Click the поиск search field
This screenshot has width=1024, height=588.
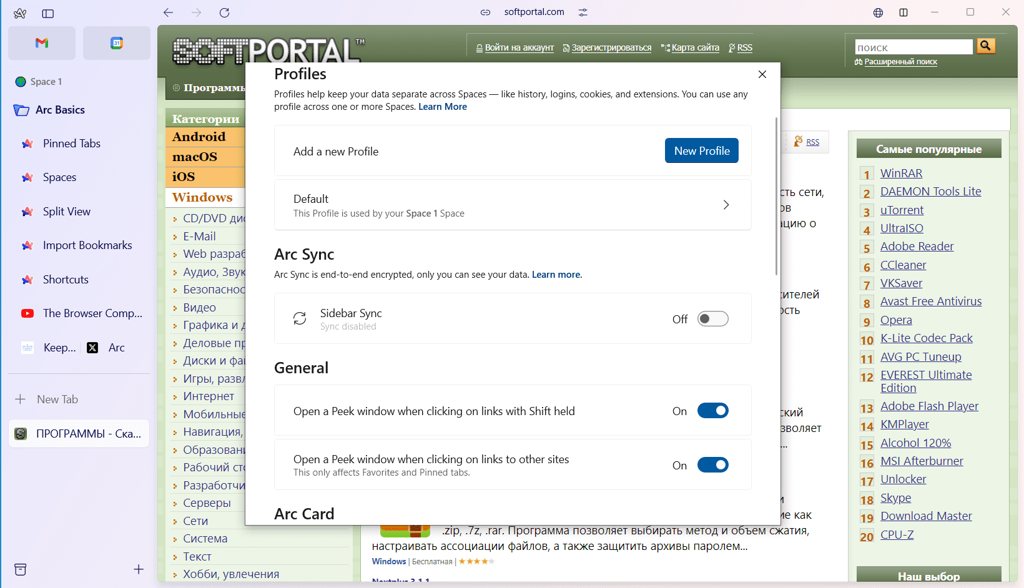click(x=914, y=47)
